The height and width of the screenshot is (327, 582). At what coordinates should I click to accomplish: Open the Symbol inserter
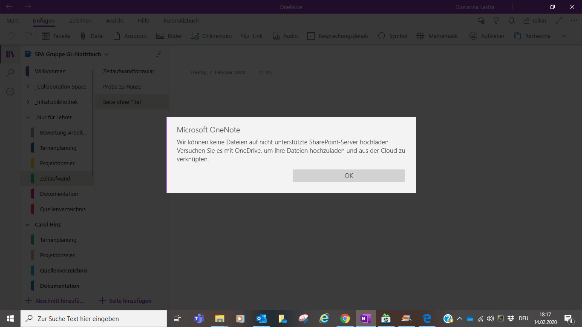(x=393, y=36)
